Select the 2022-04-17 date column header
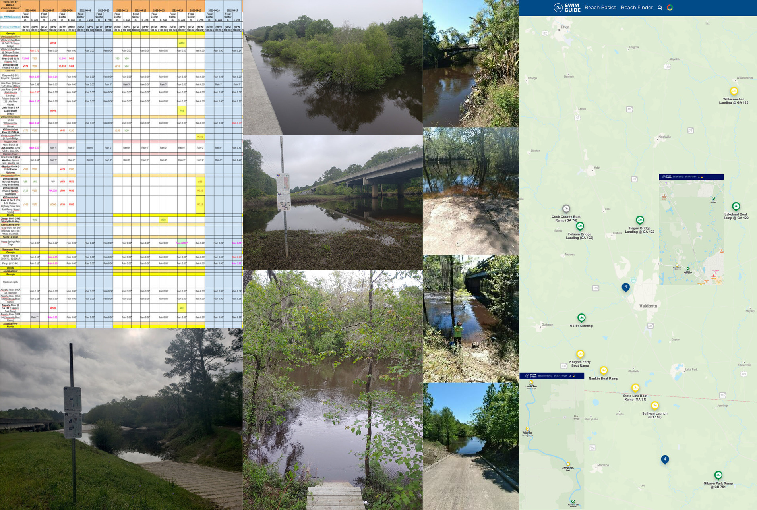757x510 pixels. tap(232, 10)
